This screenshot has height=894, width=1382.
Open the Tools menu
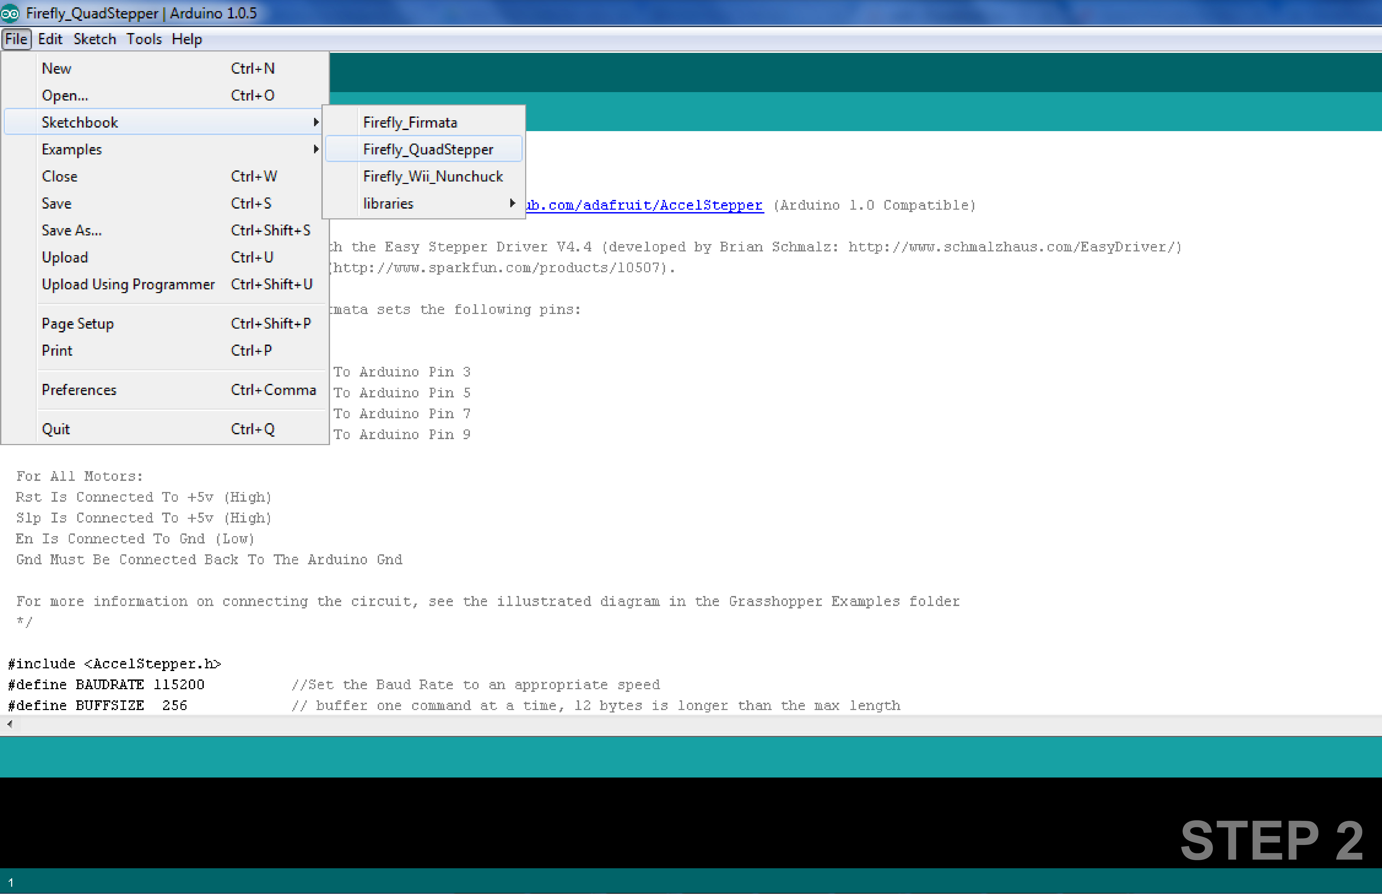pos(144,39)
